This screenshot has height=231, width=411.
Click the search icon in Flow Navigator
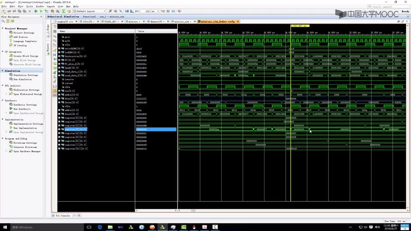coord(3,21)
